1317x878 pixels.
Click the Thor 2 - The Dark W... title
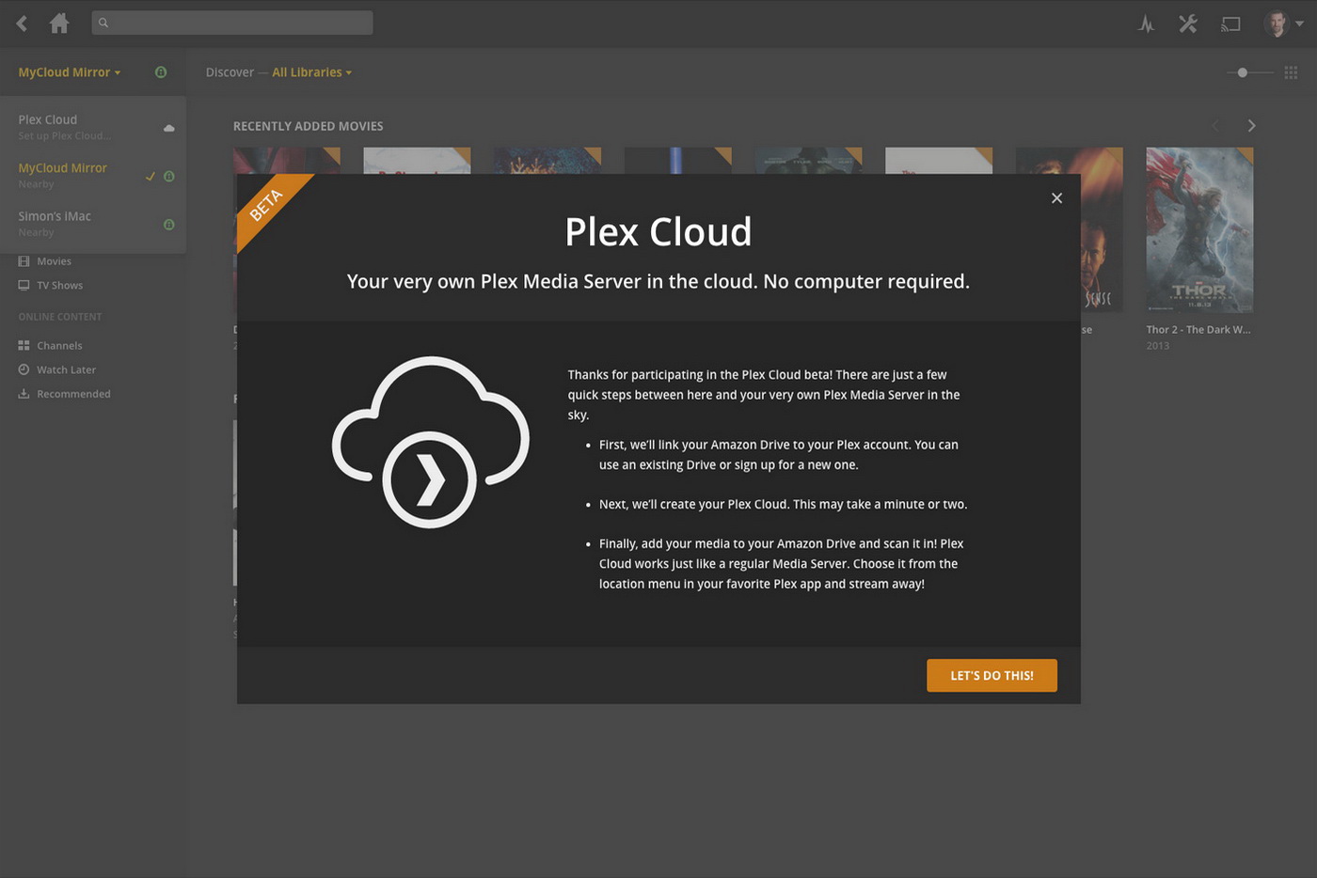pyautogui.click(x=1198, y=330)
